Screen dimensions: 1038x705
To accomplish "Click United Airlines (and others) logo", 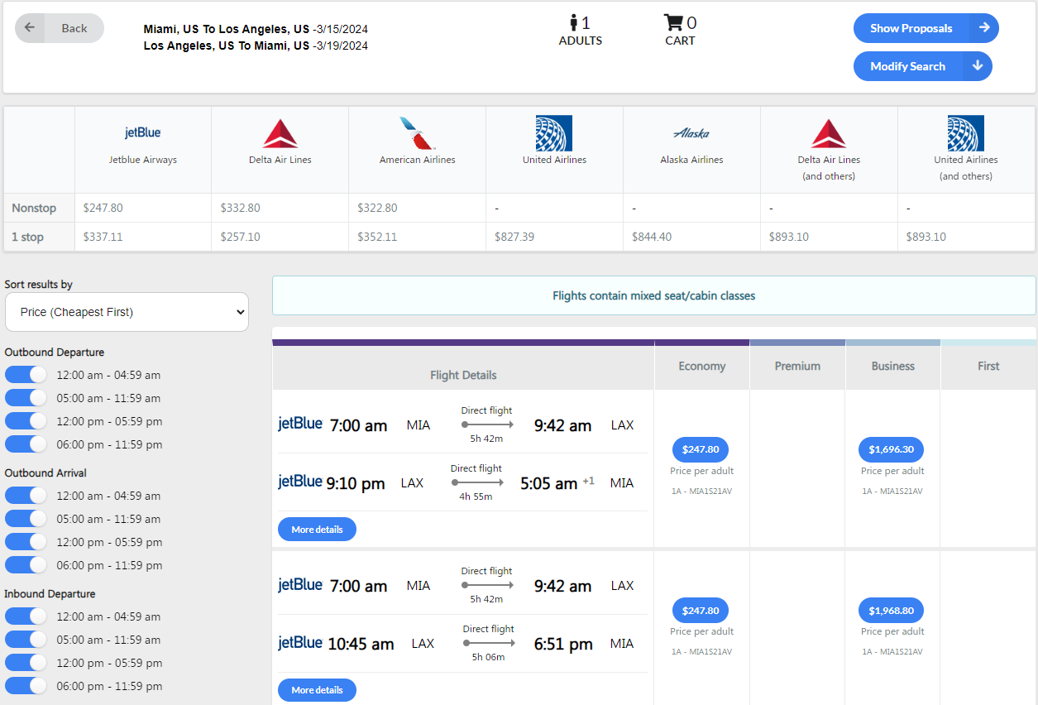I will (x=966, y=133).
